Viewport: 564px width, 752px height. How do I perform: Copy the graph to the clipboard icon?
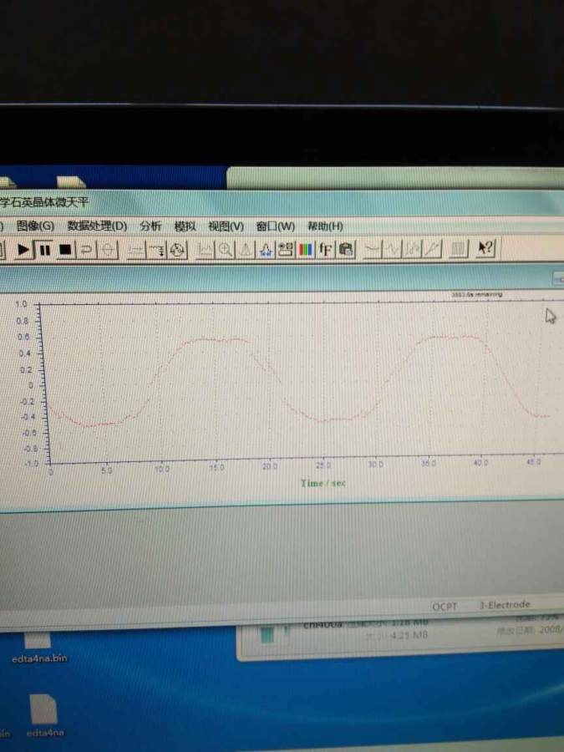click(345, 249)
